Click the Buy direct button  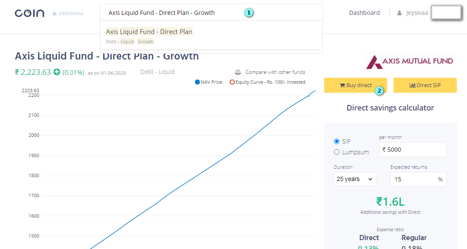[x=356, y=85]
